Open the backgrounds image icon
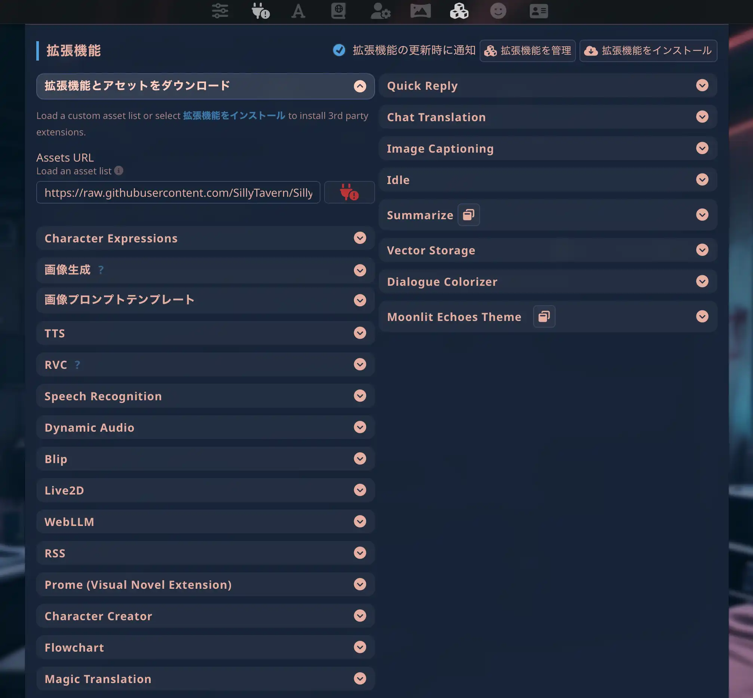Screen dimensions: 753x698 pyautogui.click(x=420, y=11)
